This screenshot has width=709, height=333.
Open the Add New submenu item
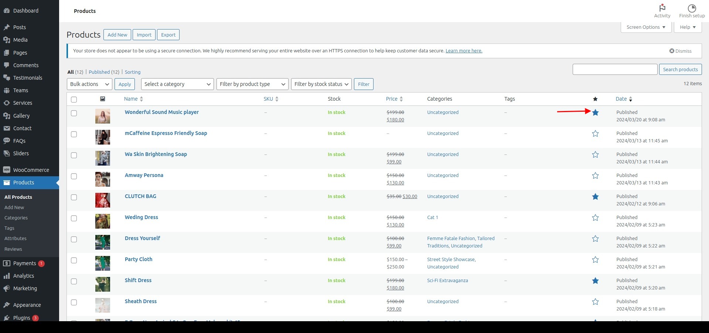point(14,207)
